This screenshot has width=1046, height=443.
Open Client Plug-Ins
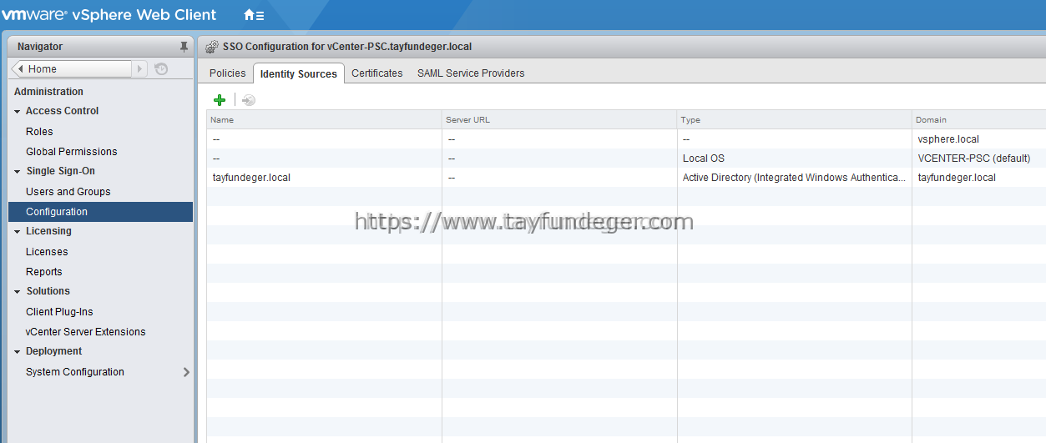click(x=59, y=312)
